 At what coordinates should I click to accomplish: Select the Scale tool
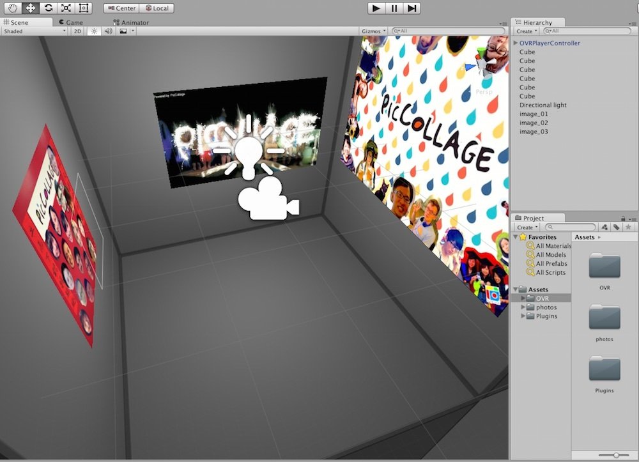(x=66, y=8)
